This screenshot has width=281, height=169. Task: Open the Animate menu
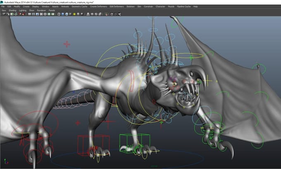tap(65, 7)
